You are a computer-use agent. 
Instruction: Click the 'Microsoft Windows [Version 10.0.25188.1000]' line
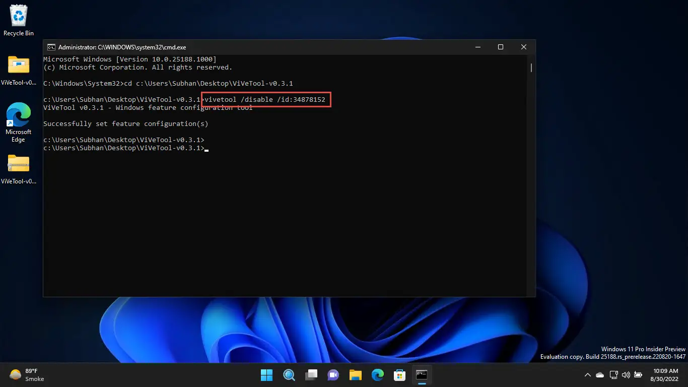tap(130, 59)
